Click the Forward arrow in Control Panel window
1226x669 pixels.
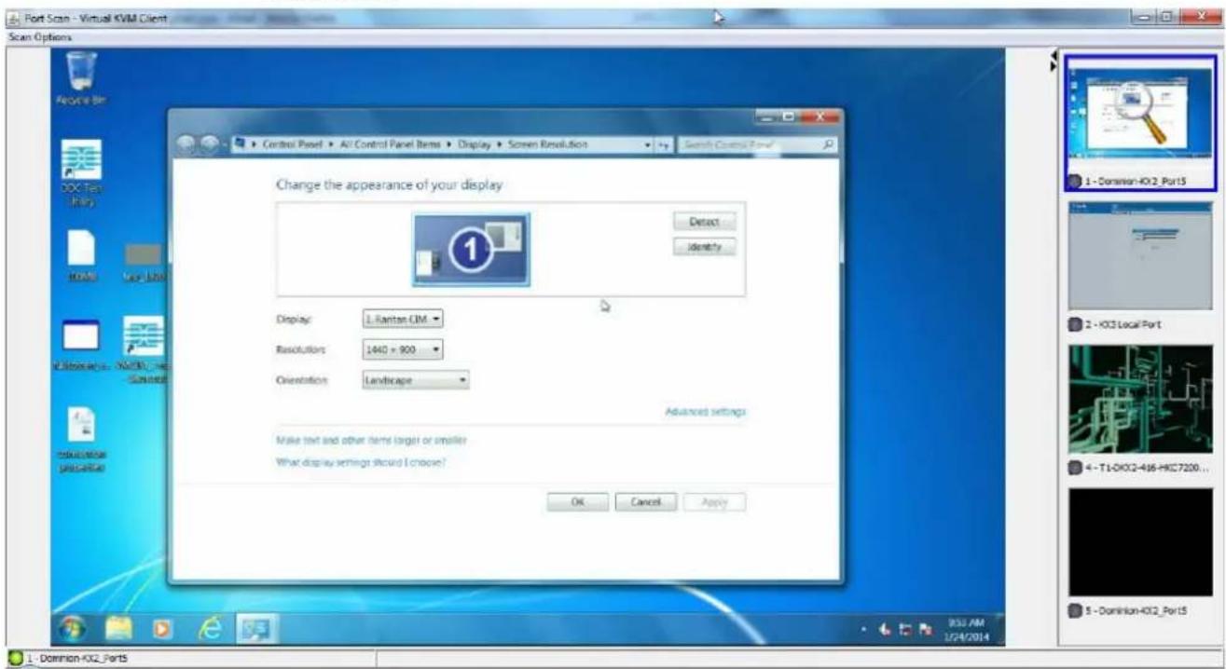tap(209, 144)
